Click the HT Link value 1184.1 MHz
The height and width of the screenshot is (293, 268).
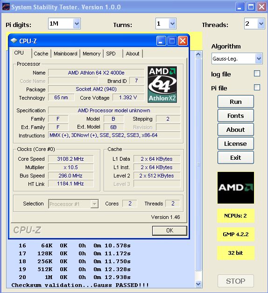click(x=71, y=184)
